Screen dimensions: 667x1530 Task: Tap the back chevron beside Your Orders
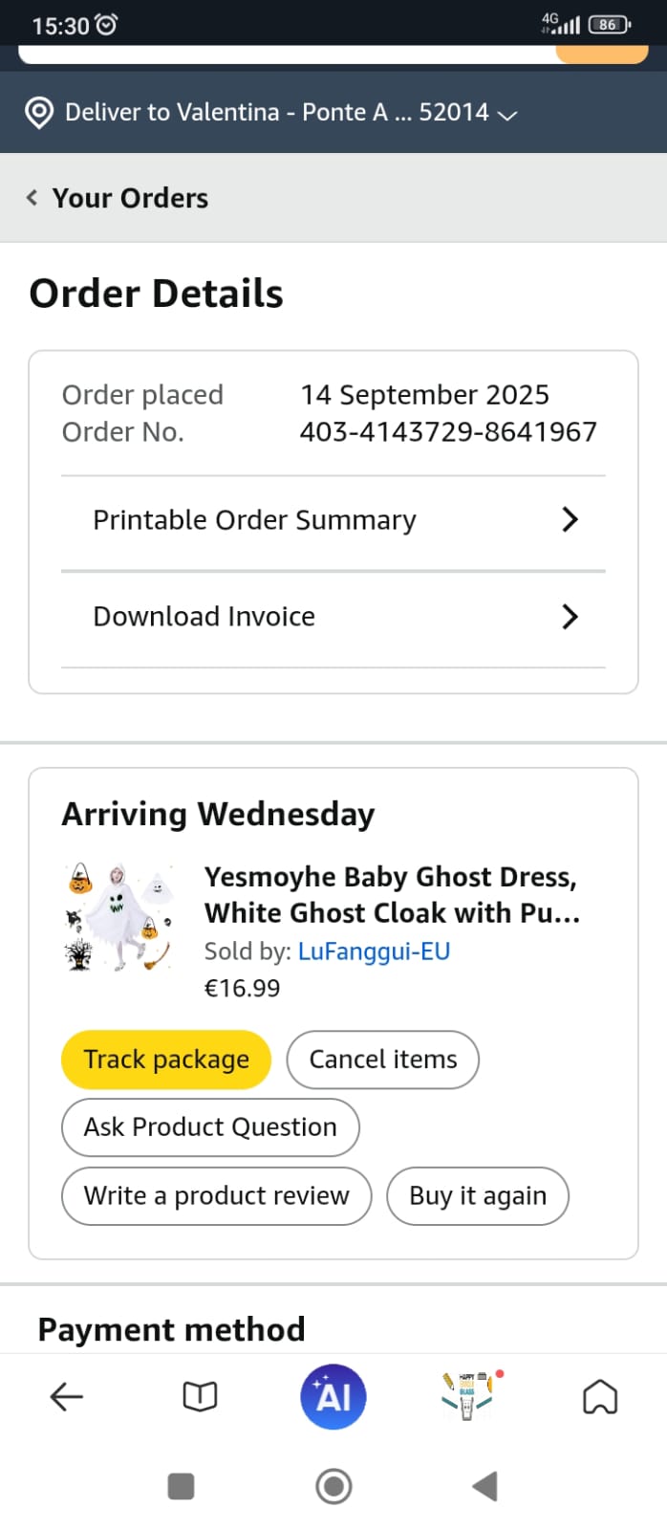32,198
